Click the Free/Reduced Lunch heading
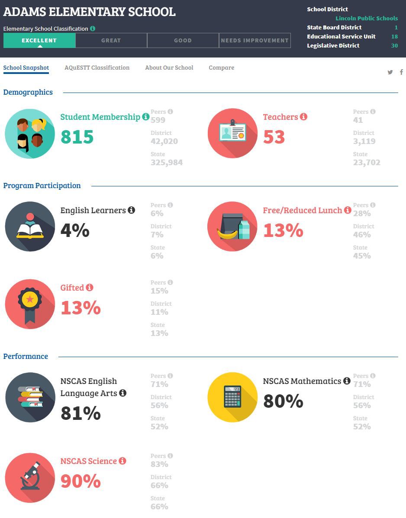The image size is (406, 518). click(303, 211)
